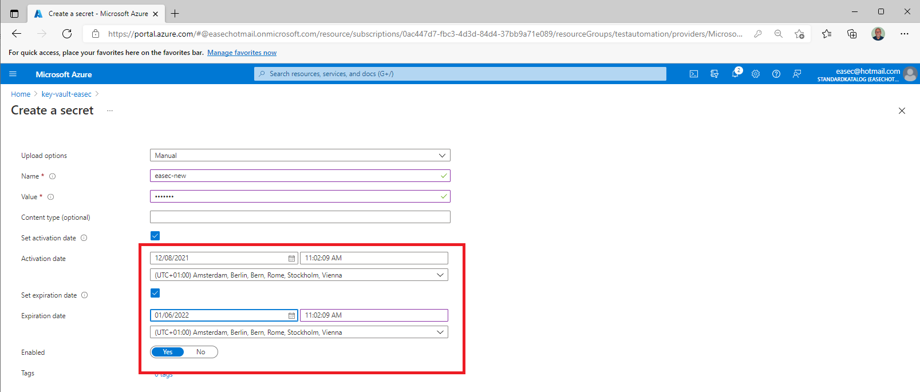Open the Azure portal hamburger menu

click(13, 74)
